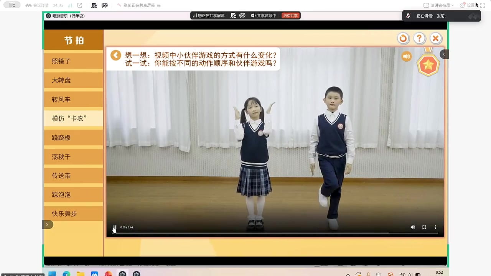Screen dimensions: 491x276
Task: Click the taskbar clock showing 9:52
Action: coord(439,273)
